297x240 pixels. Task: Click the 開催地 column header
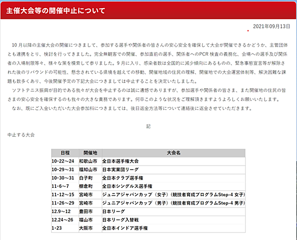(90, 153)
